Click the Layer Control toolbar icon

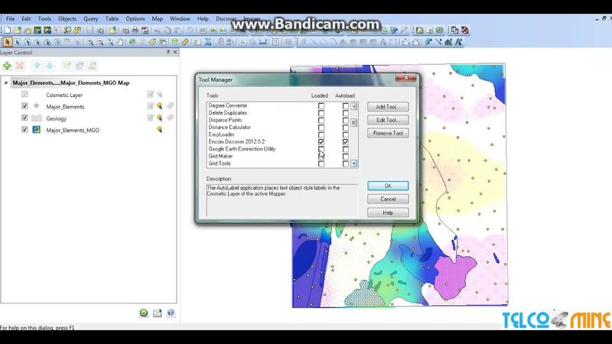(175, 42)
